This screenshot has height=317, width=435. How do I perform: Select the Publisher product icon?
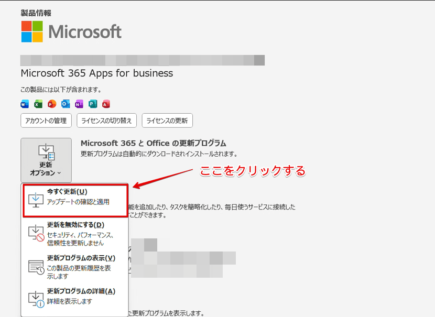tap(92, 104)
